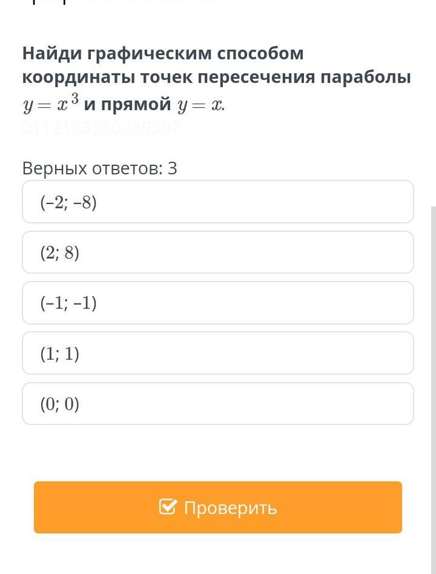Select the answer option (−2; −8)
The image size is (436, 574).
218,202
